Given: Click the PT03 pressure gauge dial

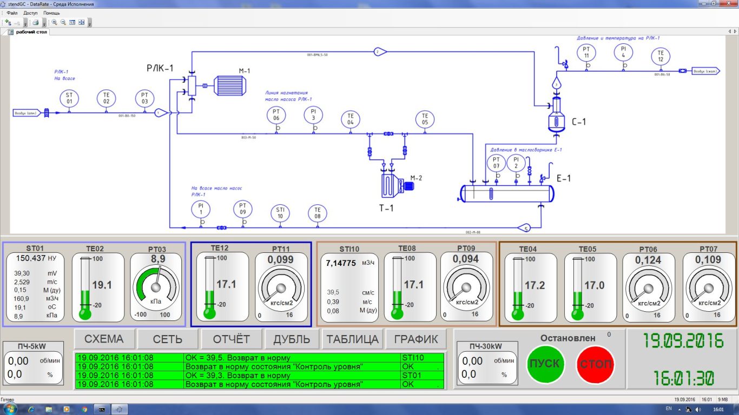Looking at the screenshot, I should click(x=157, y=286).
